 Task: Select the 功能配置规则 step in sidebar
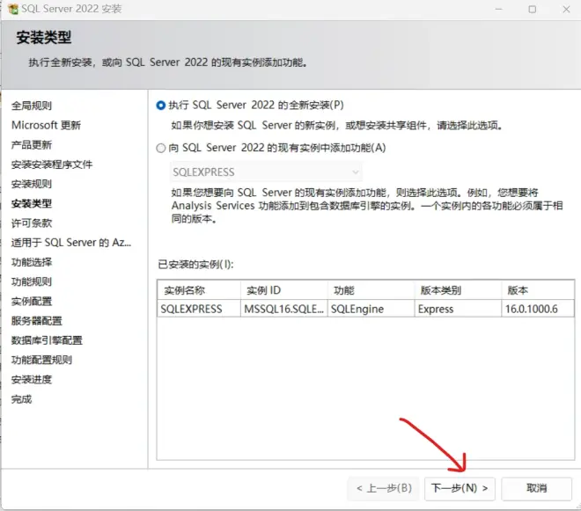[x=41, y=360]
